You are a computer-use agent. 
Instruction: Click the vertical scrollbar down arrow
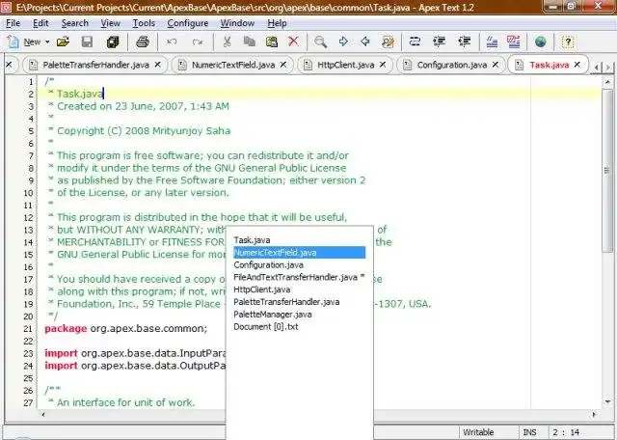click(x=608, y=401)
